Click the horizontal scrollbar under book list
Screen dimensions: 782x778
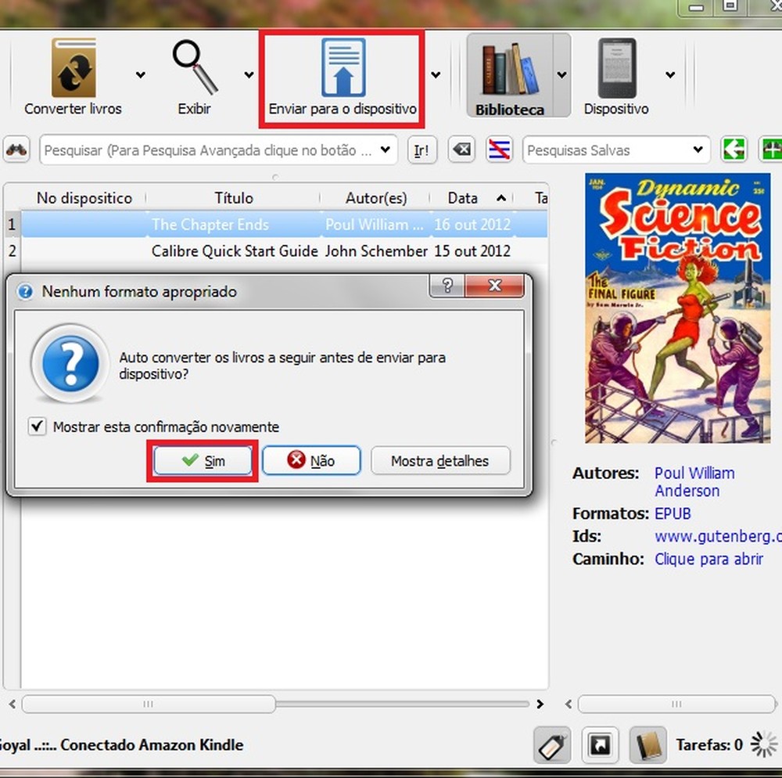(274, 704)
